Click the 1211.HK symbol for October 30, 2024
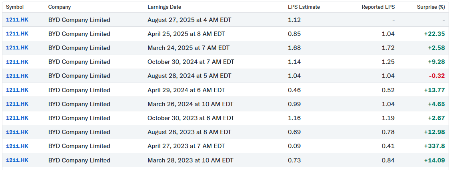The width and height of the screenshot is (451, 170). point(17,61)
